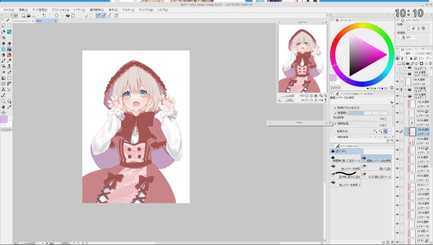Hide レイヤー 84 with its eye icon
Image resolution: width=433 pixels, height=245 pixels.
(397, 82)
